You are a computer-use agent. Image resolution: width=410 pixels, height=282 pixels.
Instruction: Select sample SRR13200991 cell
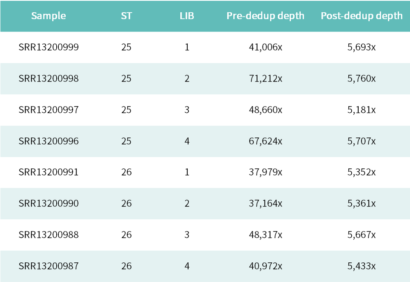pyautogui.click(x=48, y=172)
